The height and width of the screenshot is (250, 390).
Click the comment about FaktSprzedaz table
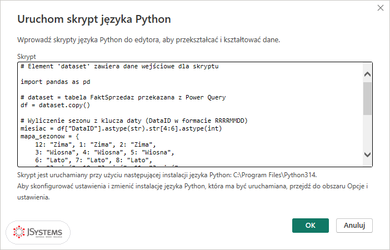pos(123,98)
